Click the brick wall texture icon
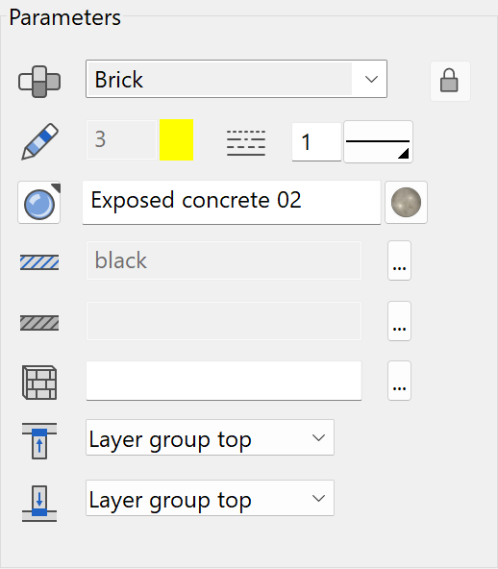 coord(39,383)
